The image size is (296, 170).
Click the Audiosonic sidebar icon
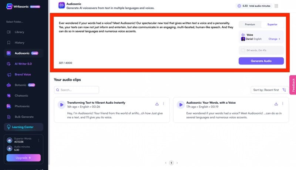coord(9,53)
